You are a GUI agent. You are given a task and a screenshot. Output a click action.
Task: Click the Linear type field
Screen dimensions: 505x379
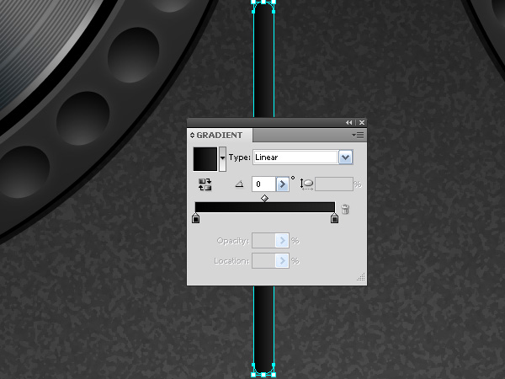(x=295, y=157)
